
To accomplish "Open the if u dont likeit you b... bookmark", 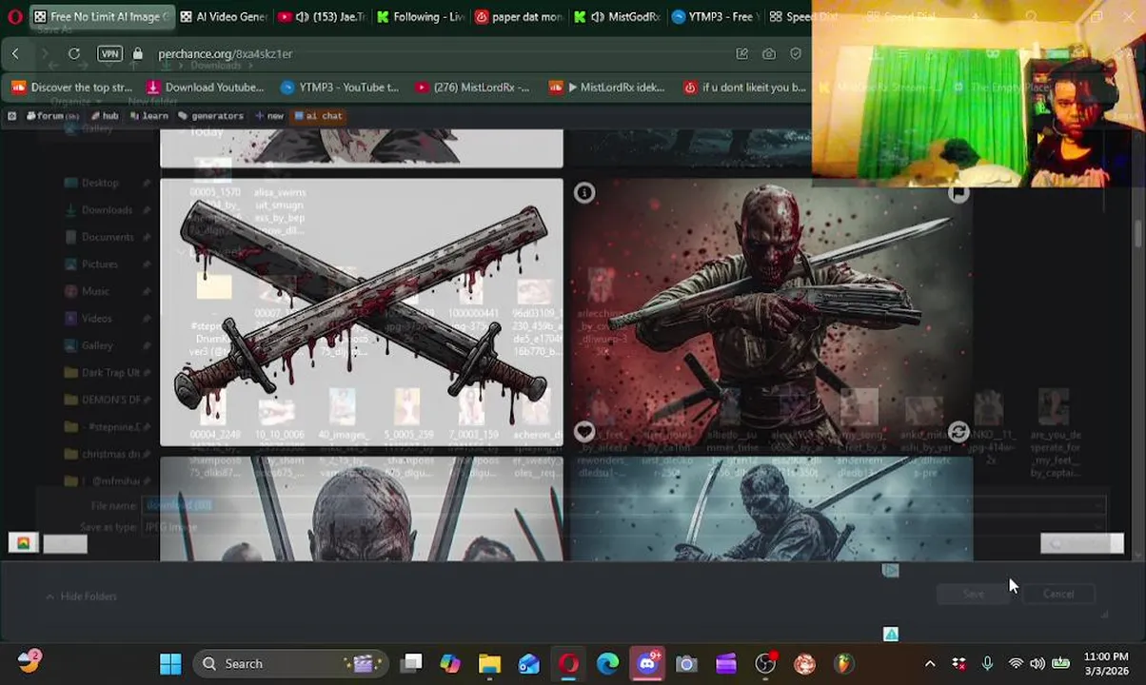I will 745,88.
